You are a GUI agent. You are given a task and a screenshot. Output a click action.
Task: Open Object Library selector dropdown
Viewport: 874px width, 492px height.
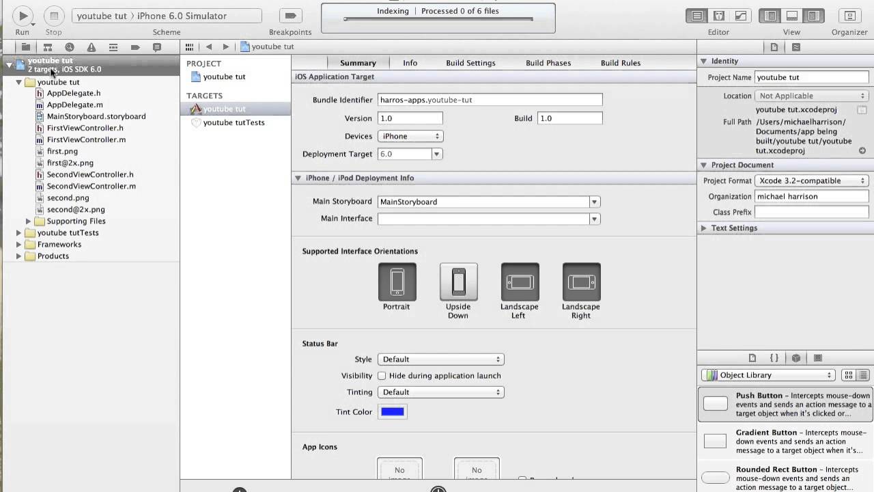pyautogui.click(x=768, y=375)
